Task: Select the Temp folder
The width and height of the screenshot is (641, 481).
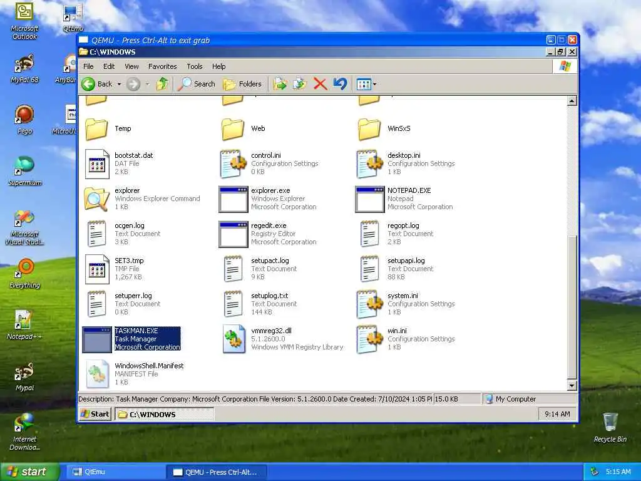Action: coord(96,129)
